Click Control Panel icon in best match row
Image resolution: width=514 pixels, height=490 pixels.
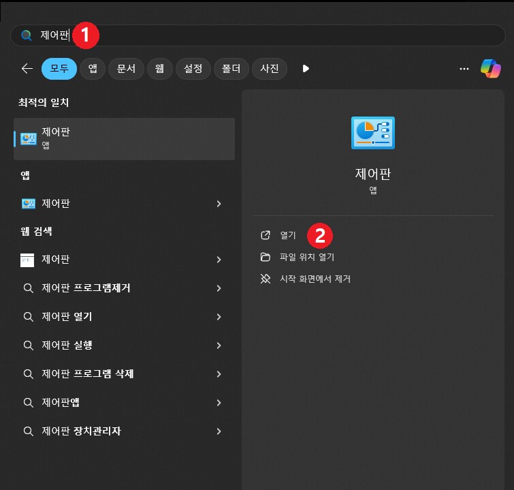click(x=29, y=139)
